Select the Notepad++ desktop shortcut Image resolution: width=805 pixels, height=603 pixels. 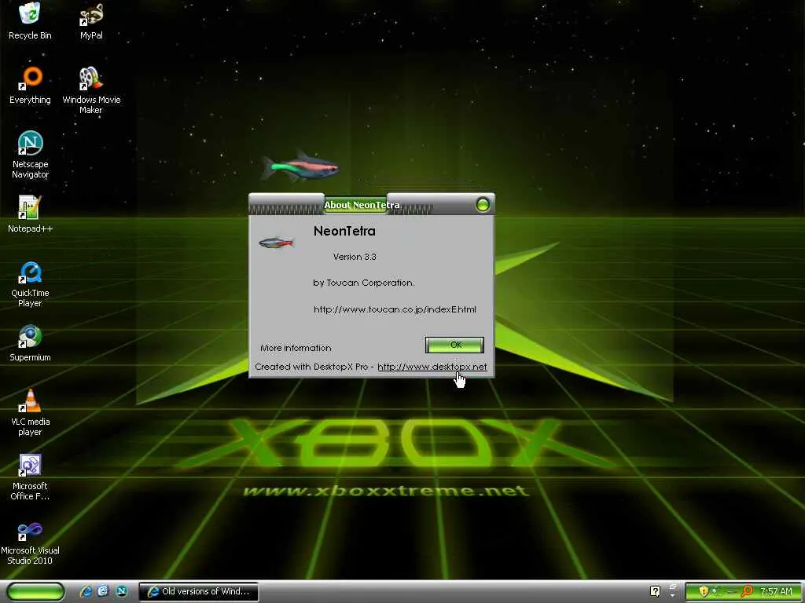coord(30,214)
